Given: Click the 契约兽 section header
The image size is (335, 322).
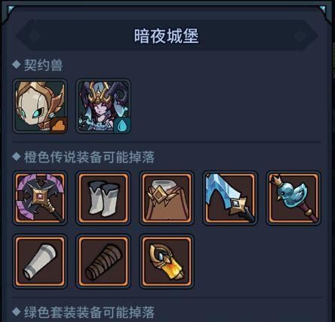Looking at the screenshot, I should (x=43, y=66).
